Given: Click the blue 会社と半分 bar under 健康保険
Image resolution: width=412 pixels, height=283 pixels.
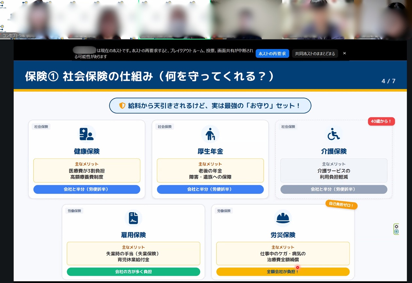Looking at the screenshot, I should click(x=87, y=189).
